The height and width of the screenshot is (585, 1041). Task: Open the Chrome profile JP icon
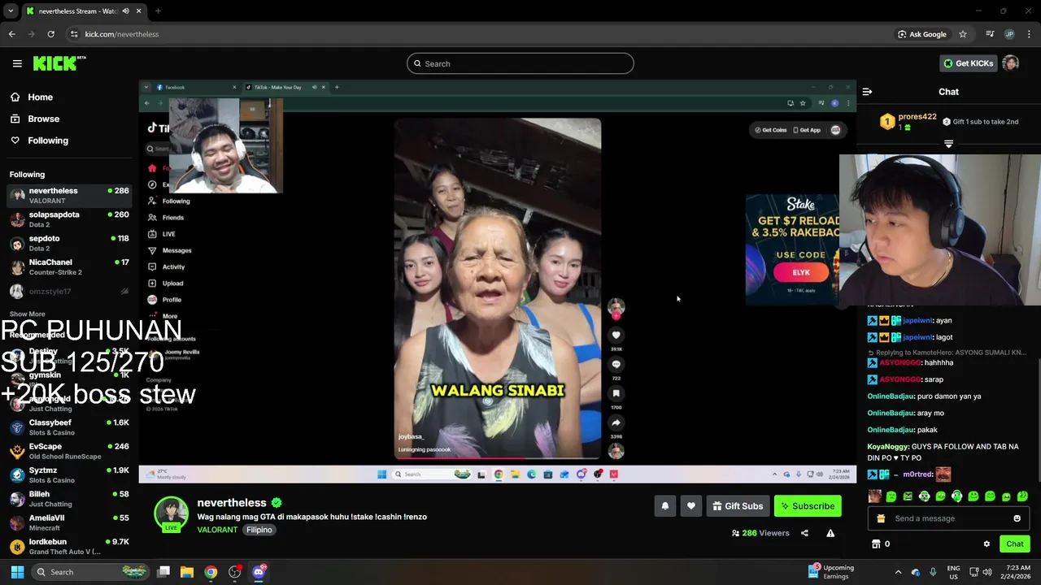point(1009,34)
